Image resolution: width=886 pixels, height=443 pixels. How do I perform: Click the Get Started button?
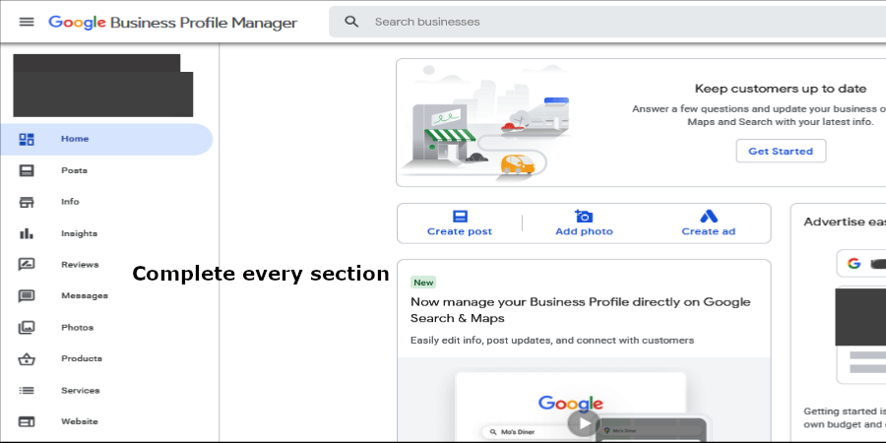(781, 151)
